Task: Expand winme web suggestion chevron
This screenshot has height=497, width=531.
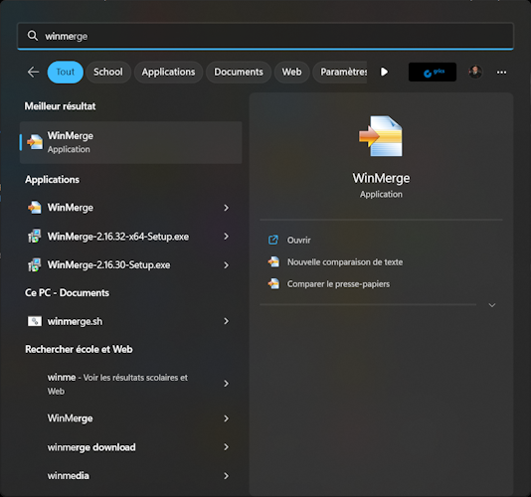Action: coord(226,384)
